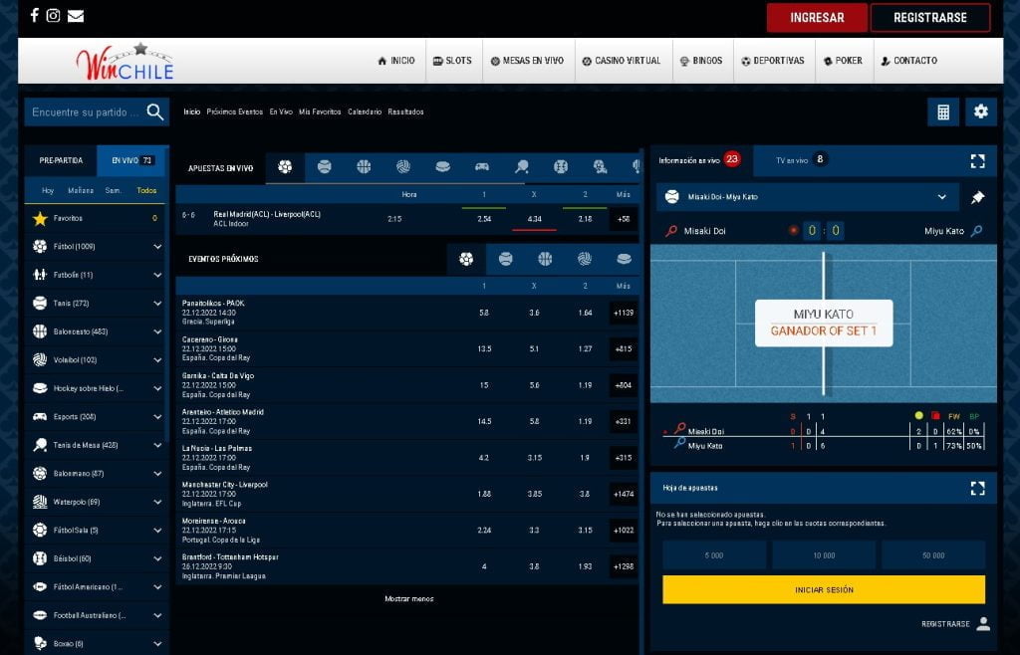Viewport: 1020px width, 655px height.
Task: Open the Facebook social link
Action: click(x=35, y=15)
